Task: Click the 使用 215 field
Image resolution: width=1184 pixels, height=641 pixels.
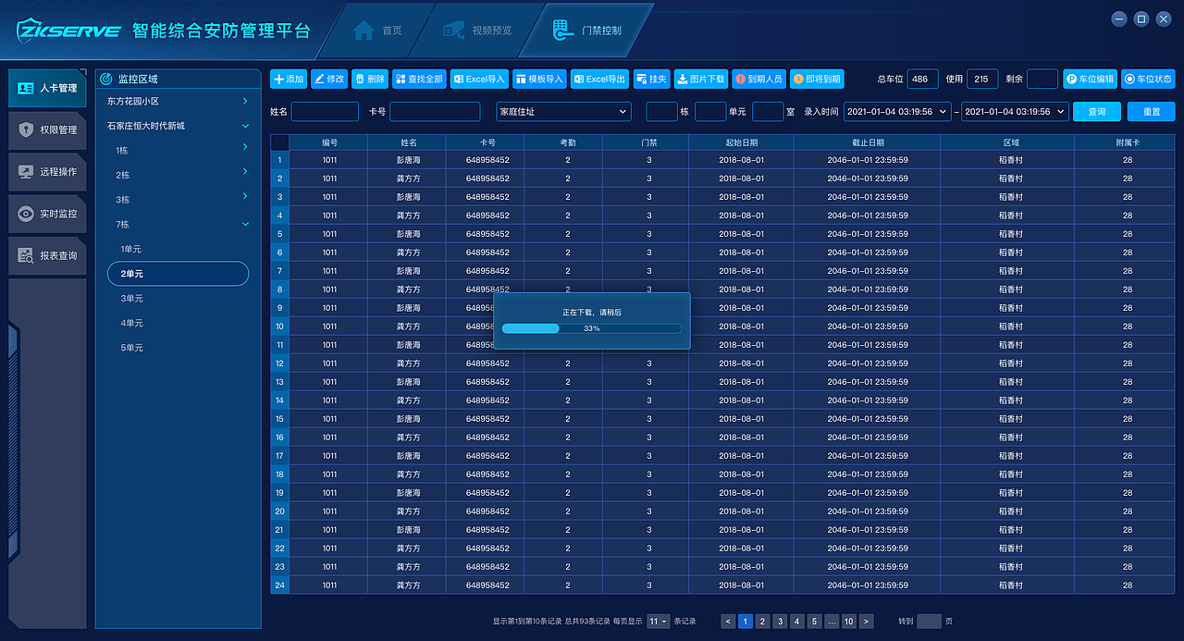Action: [982, 80]
